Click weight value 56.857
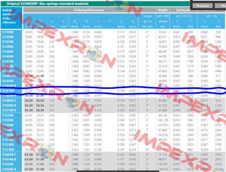The image size is (226, 172). point(163,42)
